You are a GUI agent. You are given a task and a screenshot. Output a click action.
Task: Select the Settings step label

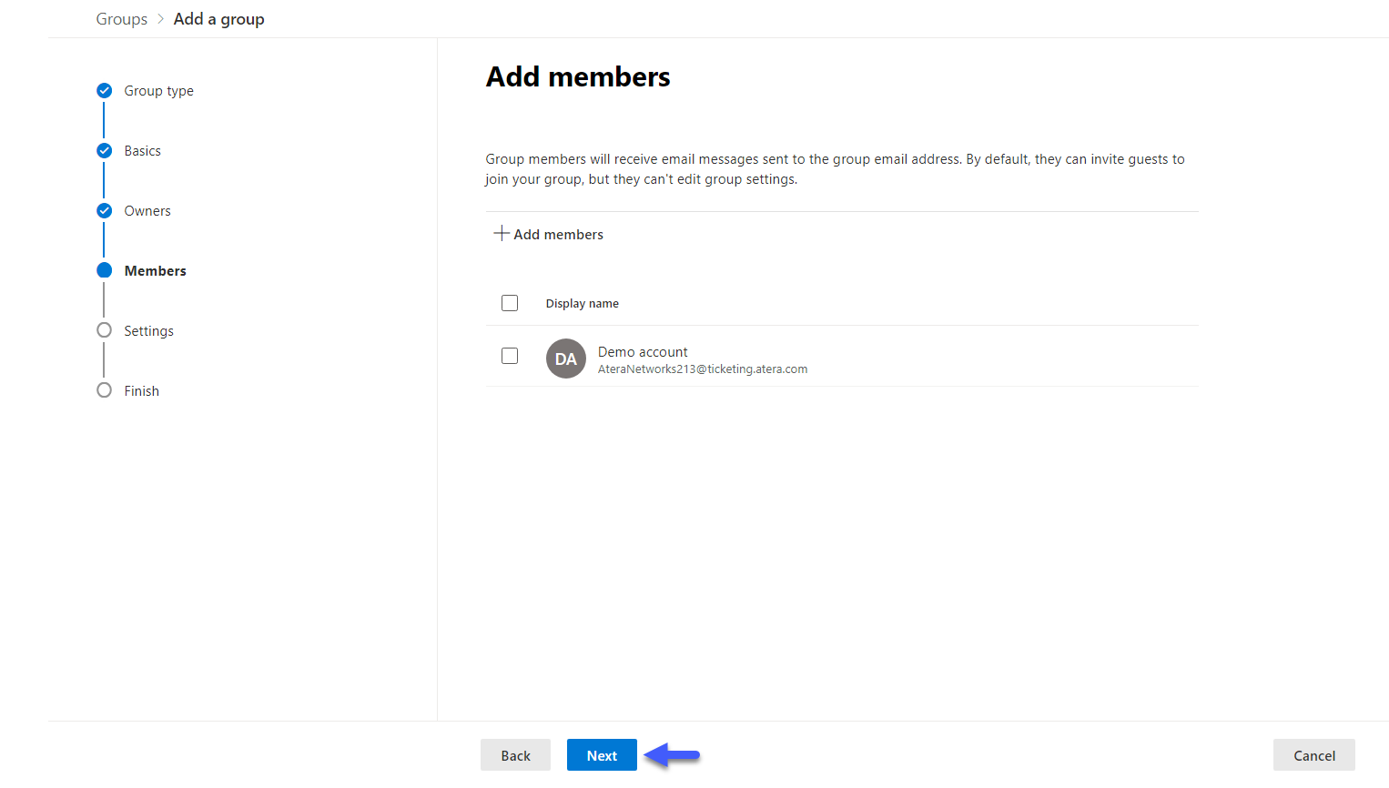point(149,331)
